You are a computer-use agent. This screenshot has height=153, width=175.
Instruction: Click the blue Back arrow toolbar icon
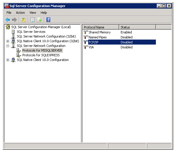point(8,20)
